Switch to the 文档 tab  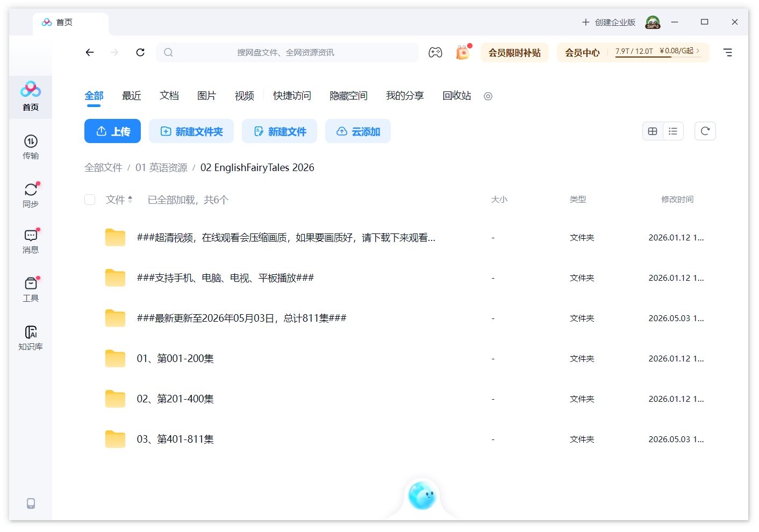pos(169,96)
